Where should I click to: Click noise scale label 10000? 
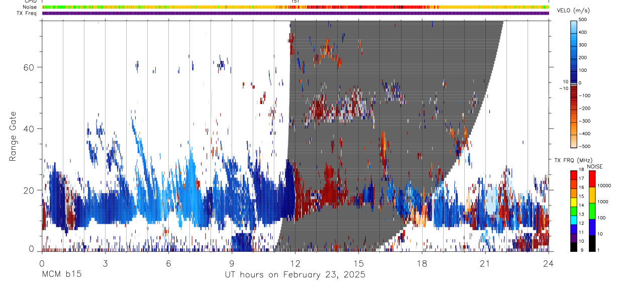[605, 186]
